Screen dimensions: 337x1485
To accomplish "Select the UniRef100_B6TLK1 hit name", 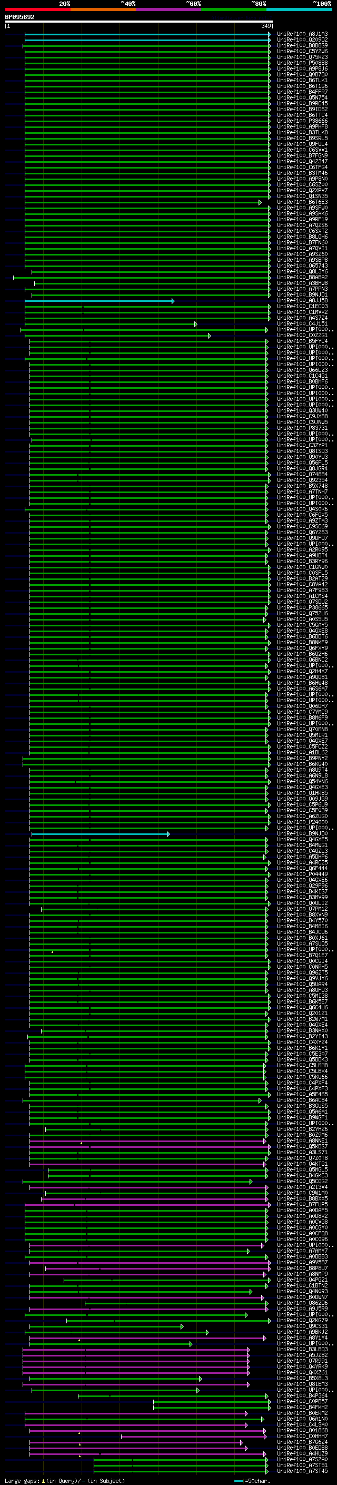I will [302, 80].
